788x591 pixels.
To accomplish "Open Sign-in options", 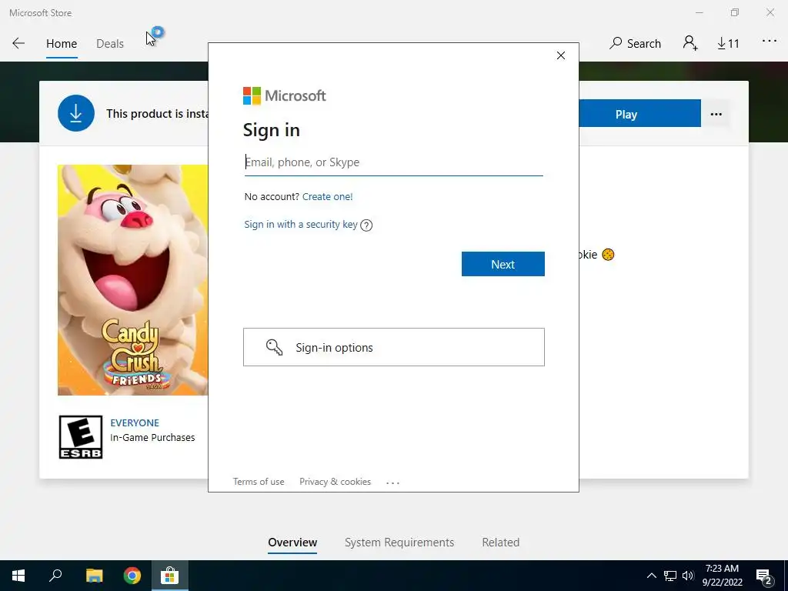I will click(393, 347).
